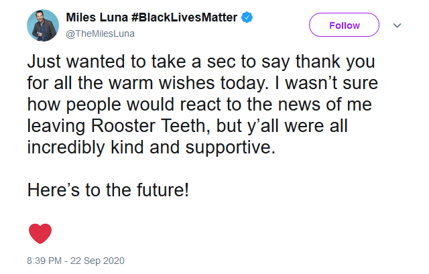Click the phrase "how people would react"

[123, 105]
